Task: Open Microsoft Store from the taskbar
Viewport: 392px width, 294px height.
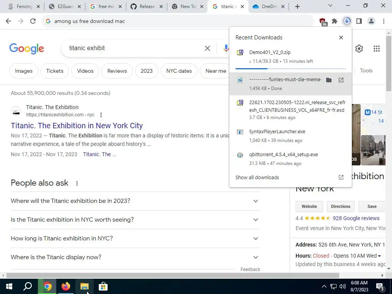Action: tap(103, 286)
